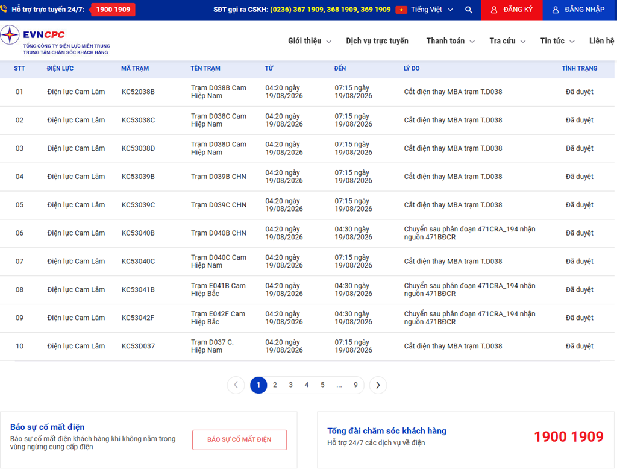Select station code KC53039B
This screenshot has width=617, height=469.
pyautogui.click(x=138, y=177)
